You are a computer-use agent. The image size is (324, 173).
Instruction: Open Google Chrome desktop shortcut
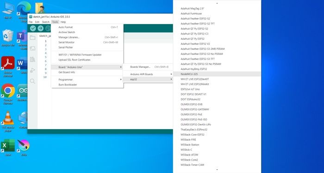[8, 94]
